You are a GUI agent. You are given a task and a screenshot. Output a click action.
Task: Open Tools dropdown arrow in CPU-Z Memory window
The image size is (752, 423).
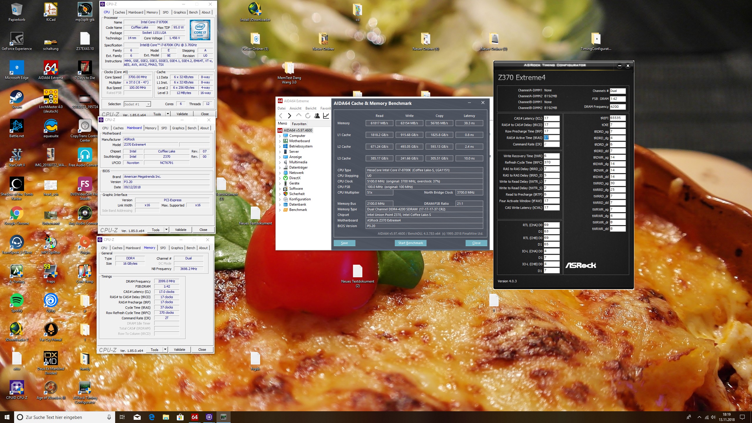click(165, 350)
